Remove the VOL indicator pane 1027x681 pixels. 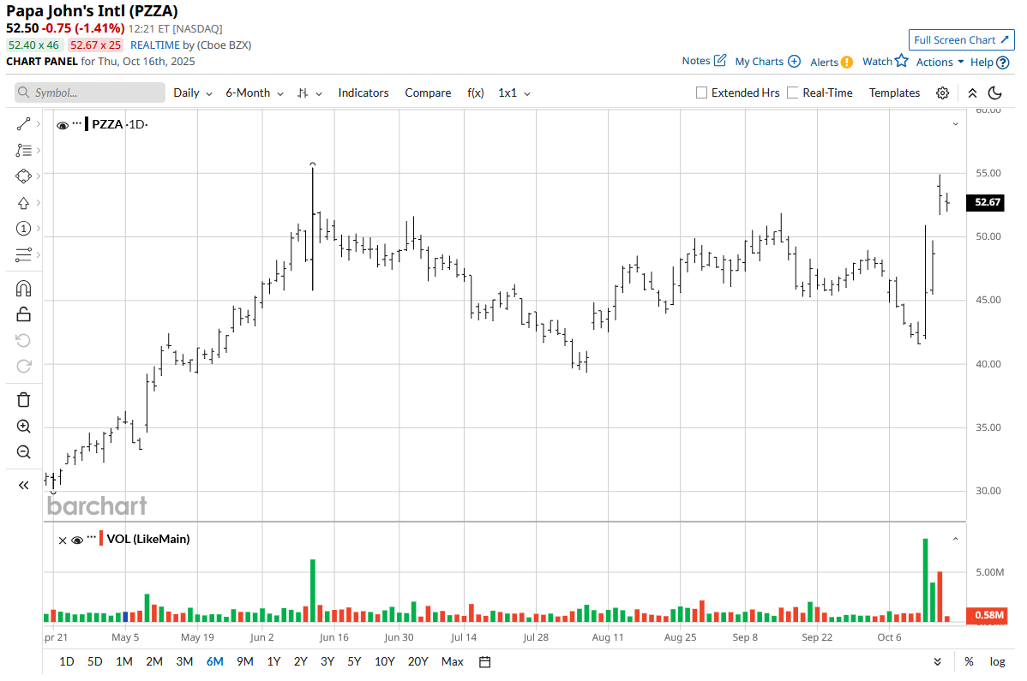coord(63,541)
